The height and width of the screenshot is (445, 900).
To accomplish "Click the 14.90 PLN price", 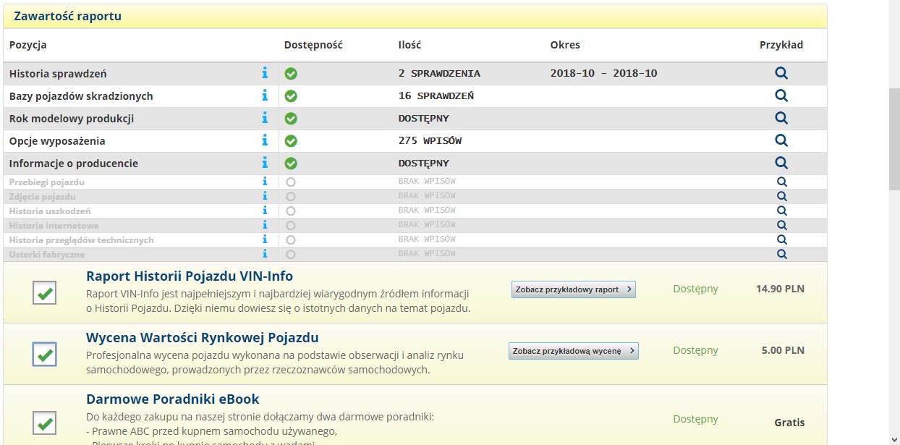I will 780,289.
